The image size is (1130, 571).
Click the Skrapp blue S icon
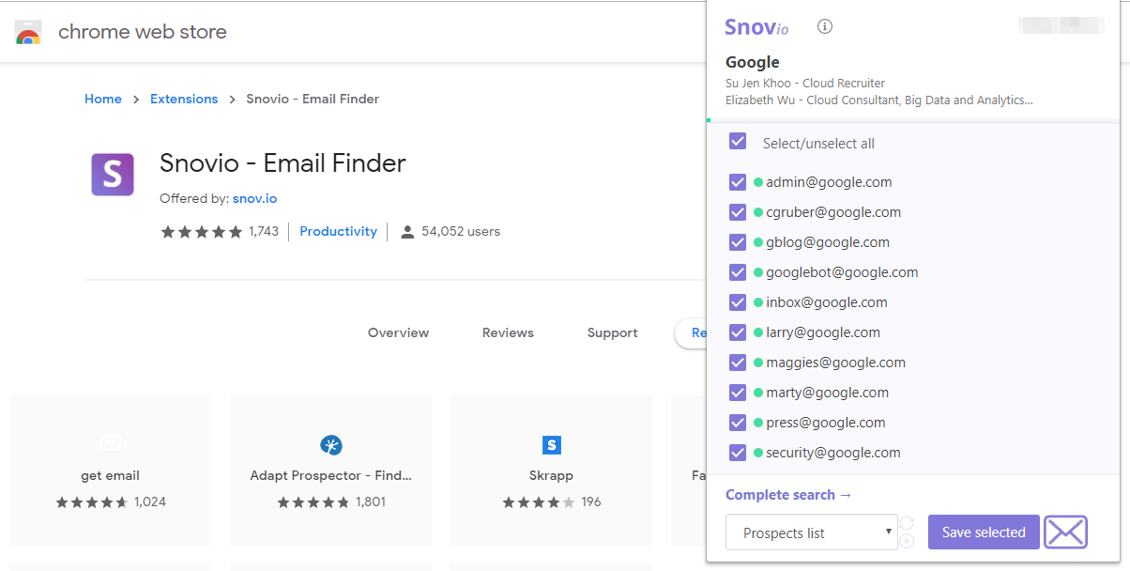[x=551, y=445]
